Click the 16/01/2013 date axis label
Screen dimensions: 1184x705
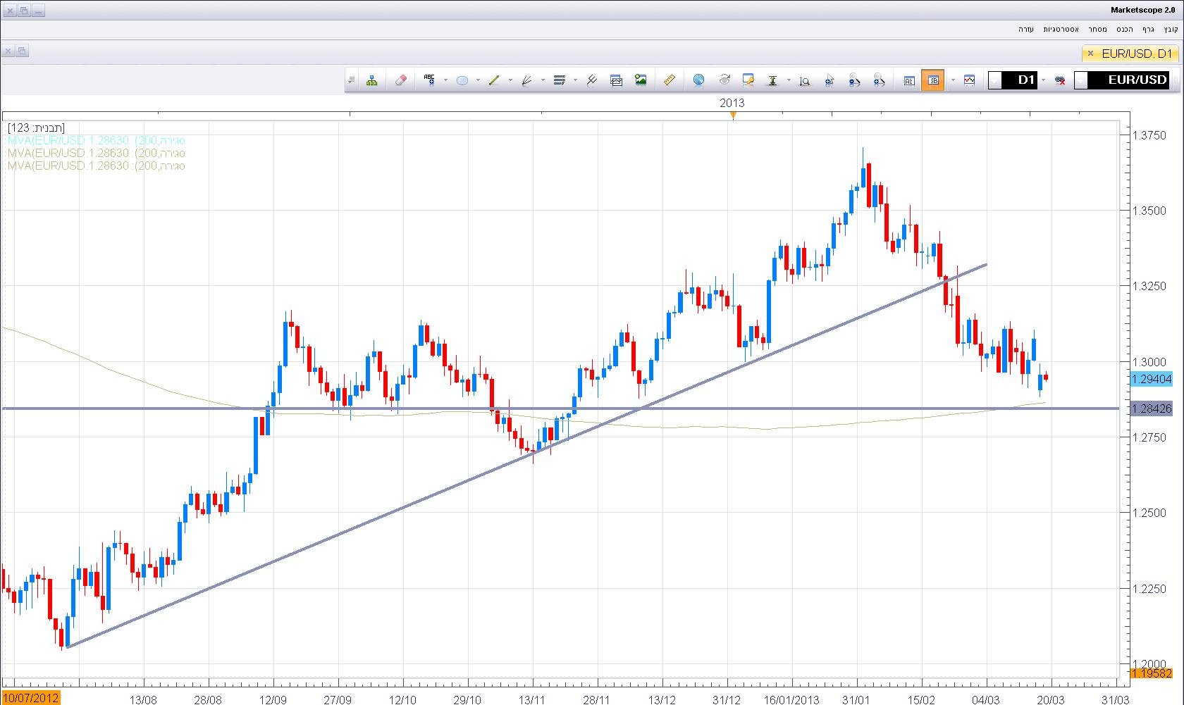[792, 700]
